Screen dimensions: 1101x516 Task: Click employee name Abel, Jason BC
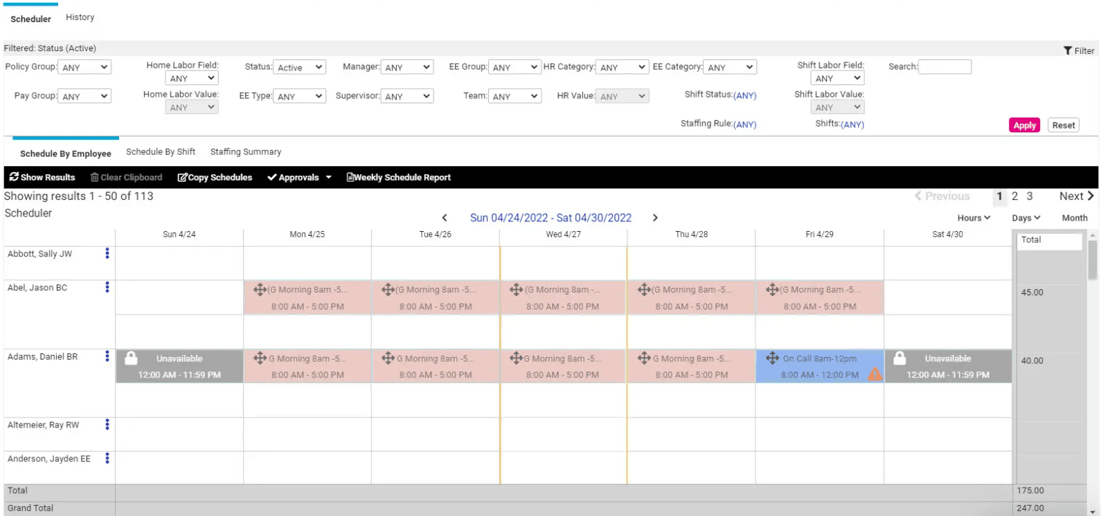click(37, 288)
